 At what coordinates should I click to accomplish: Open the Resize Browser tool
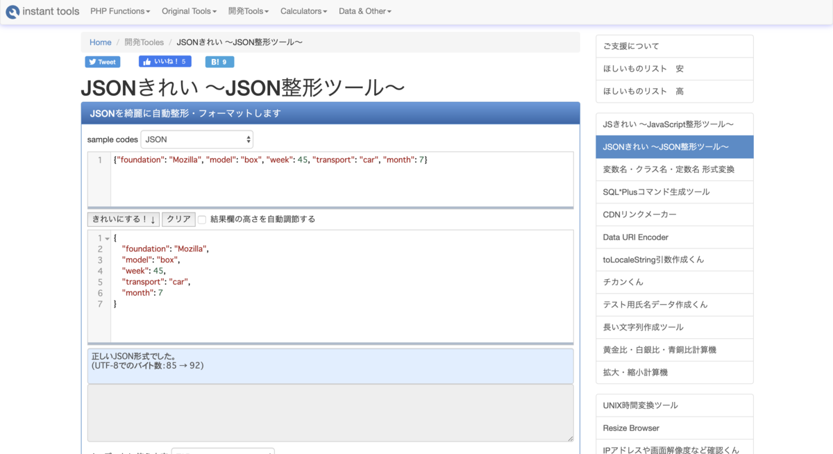tap(674, 428)
